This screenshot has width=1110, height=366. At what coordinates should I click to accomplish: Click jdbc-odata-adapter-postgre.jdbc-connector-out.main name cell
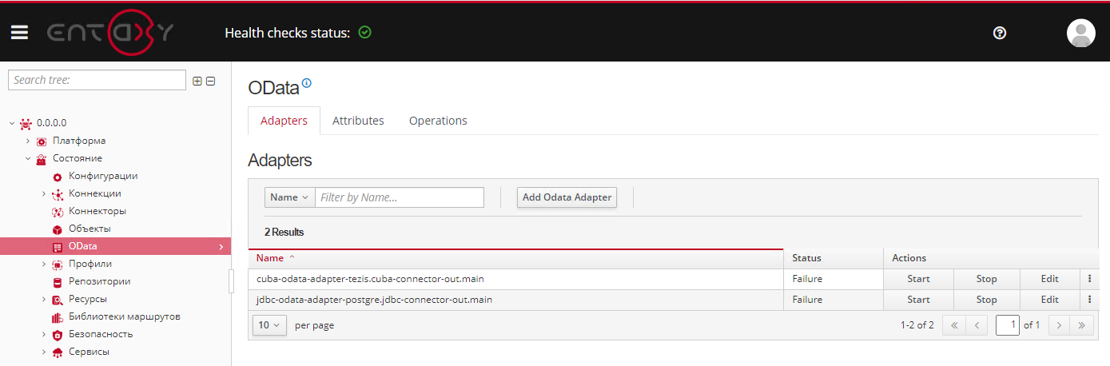[515, 300]
